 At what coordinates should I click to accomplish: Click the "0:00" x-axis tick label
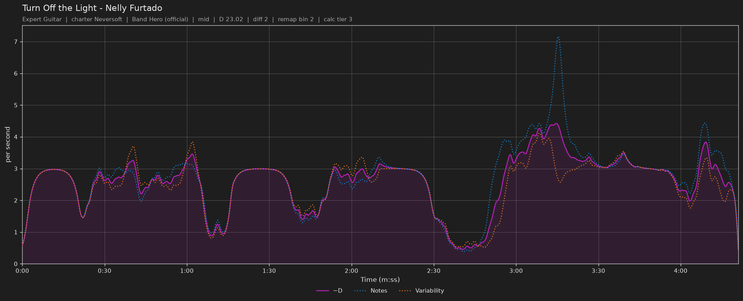22,271
